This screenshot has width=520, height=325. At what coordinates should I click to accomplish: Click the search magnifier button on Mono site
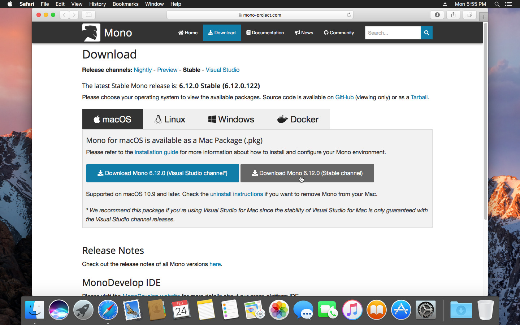point(426,33)
